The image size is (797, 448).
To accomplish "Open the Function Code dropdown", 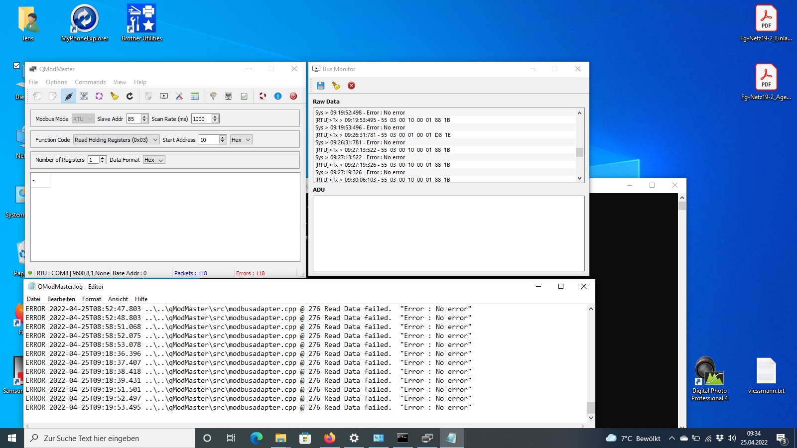I will pyautogui.click(x=116, y=140).
